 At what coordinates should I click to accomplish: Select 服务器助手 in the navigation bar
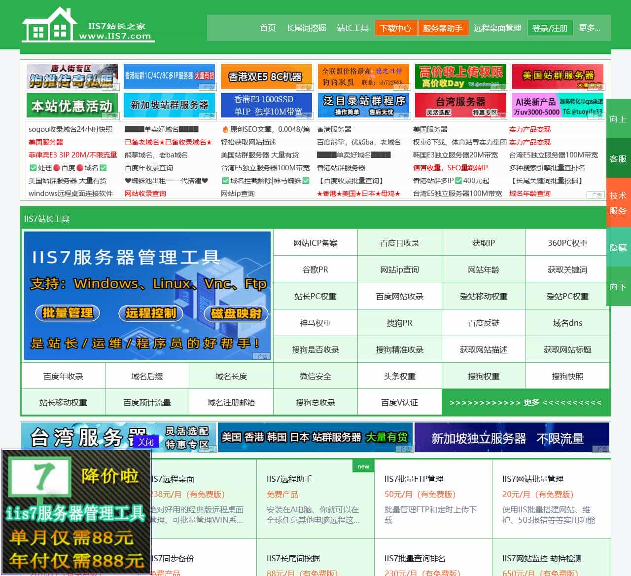pos(443,28)
